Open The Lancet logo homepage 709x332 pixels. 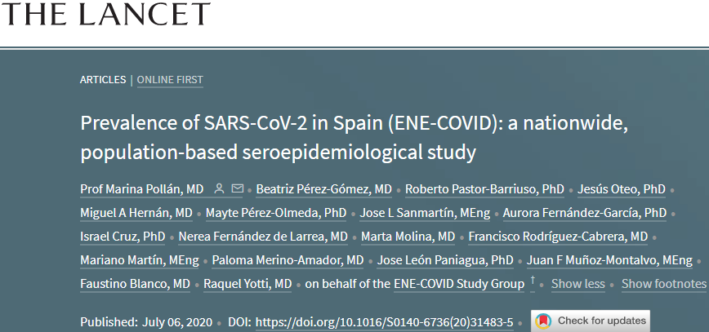(106, 14)
